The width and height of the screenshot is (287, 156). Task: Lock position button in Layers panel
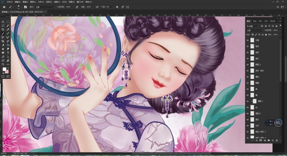(x=259, y=35)
